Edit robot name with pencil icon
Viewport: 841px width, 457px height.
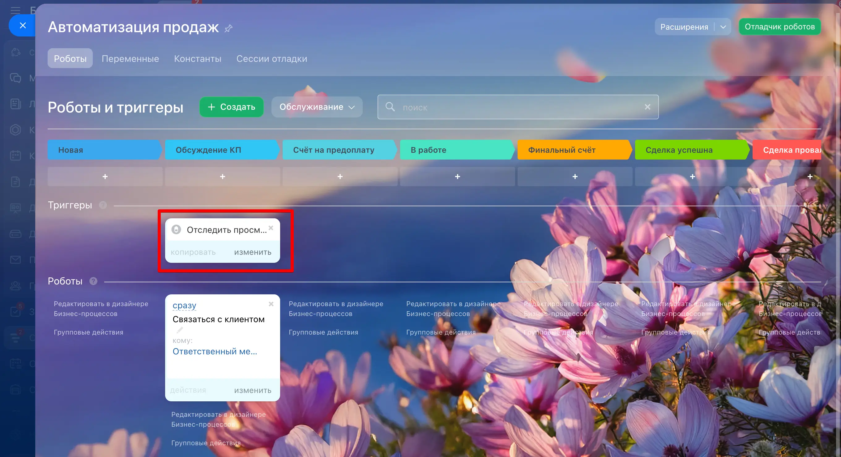[180, 330]
